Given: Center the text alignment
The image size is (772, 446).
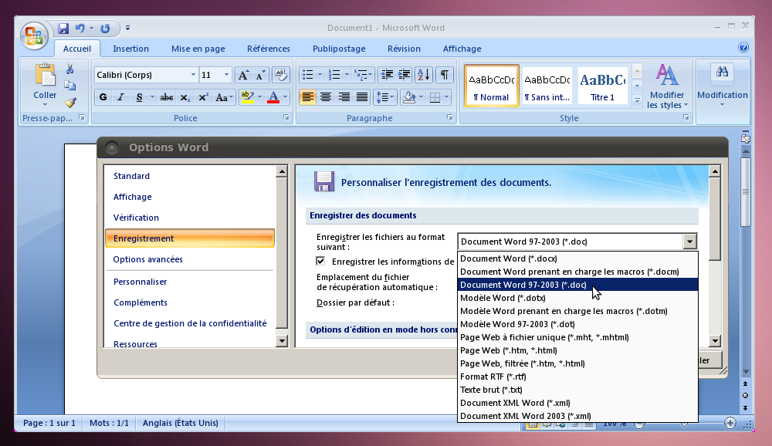Looking at the screenshot, I should point(326,97).
